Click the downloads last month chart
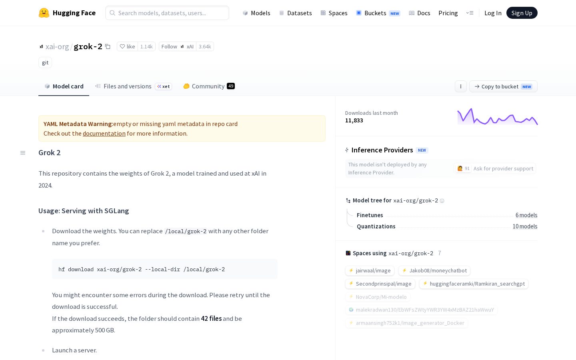 click(498, 116)
